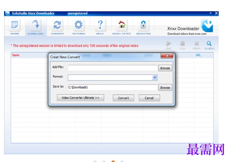Viewport: 232px width, 162px height.
Task: Close the Creat New Convert dialog
Action: (167, 56)
